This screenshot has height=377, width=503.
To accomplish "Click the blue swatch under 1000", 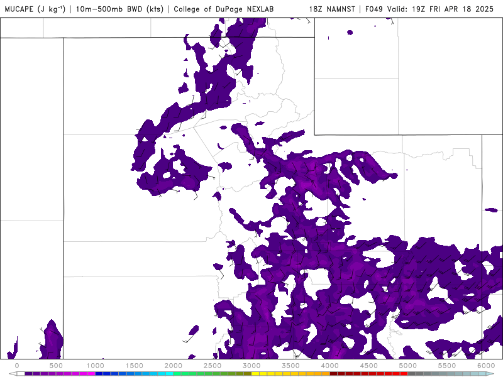I will (99, 374).
